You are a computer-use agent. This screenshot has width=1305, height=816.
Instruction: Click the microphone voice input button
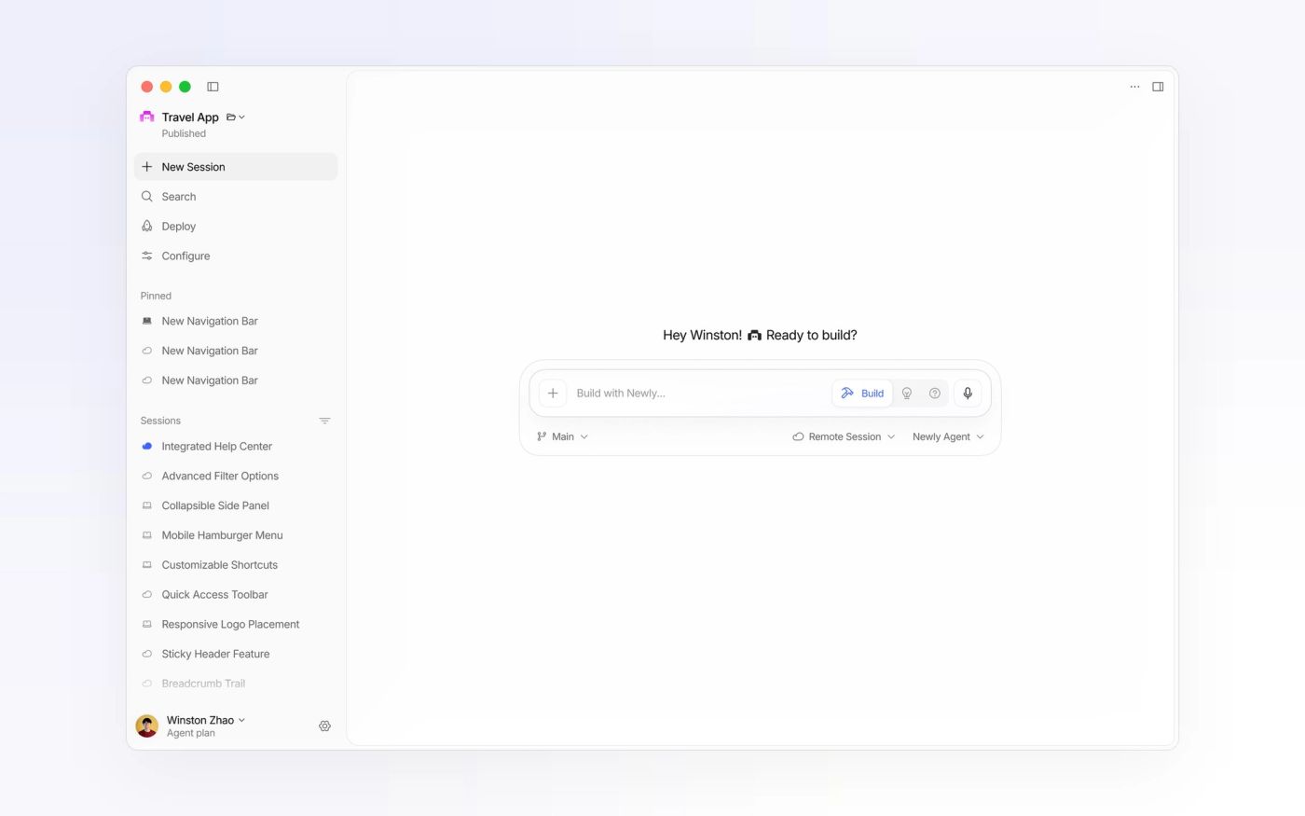968,393
